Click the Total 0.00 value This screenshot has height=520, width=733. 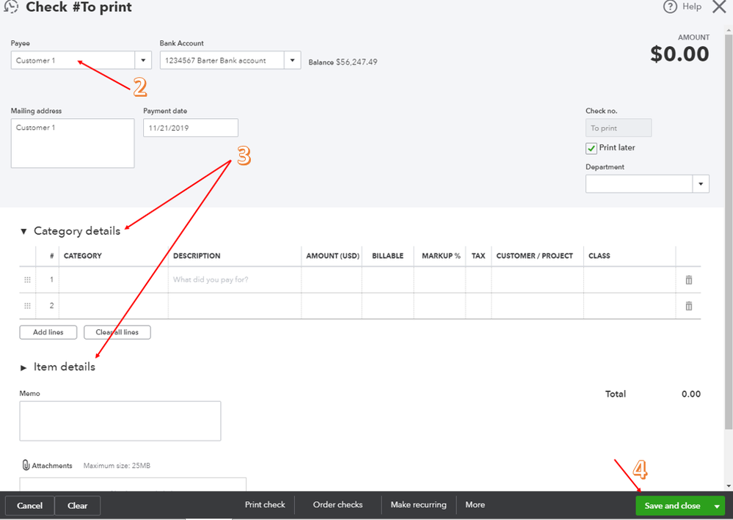(691, 394)
